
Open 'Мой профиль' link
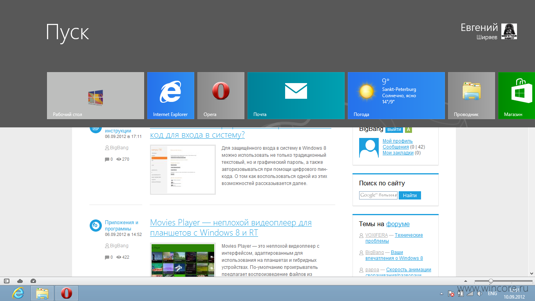point(398,141)
